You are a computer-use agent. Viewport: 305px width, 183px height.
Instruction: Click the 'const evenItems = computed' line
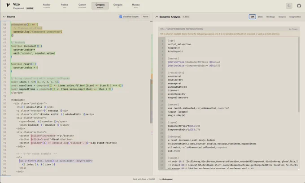[67, 85]
